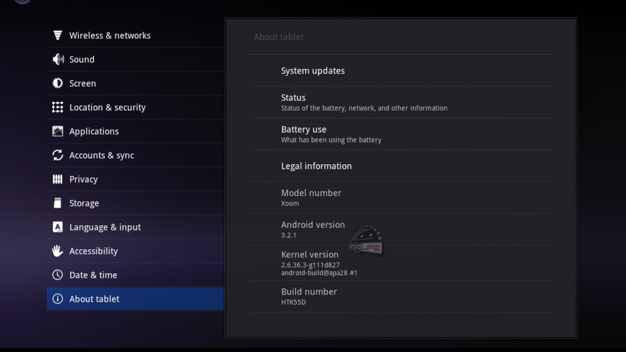
Task: Open the Status information entry
Action: coord(400,102)
